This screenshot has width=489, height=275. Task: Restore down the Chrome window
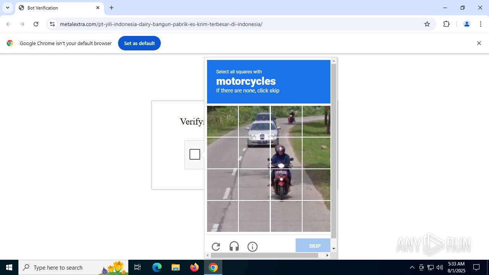click(463, 8)
